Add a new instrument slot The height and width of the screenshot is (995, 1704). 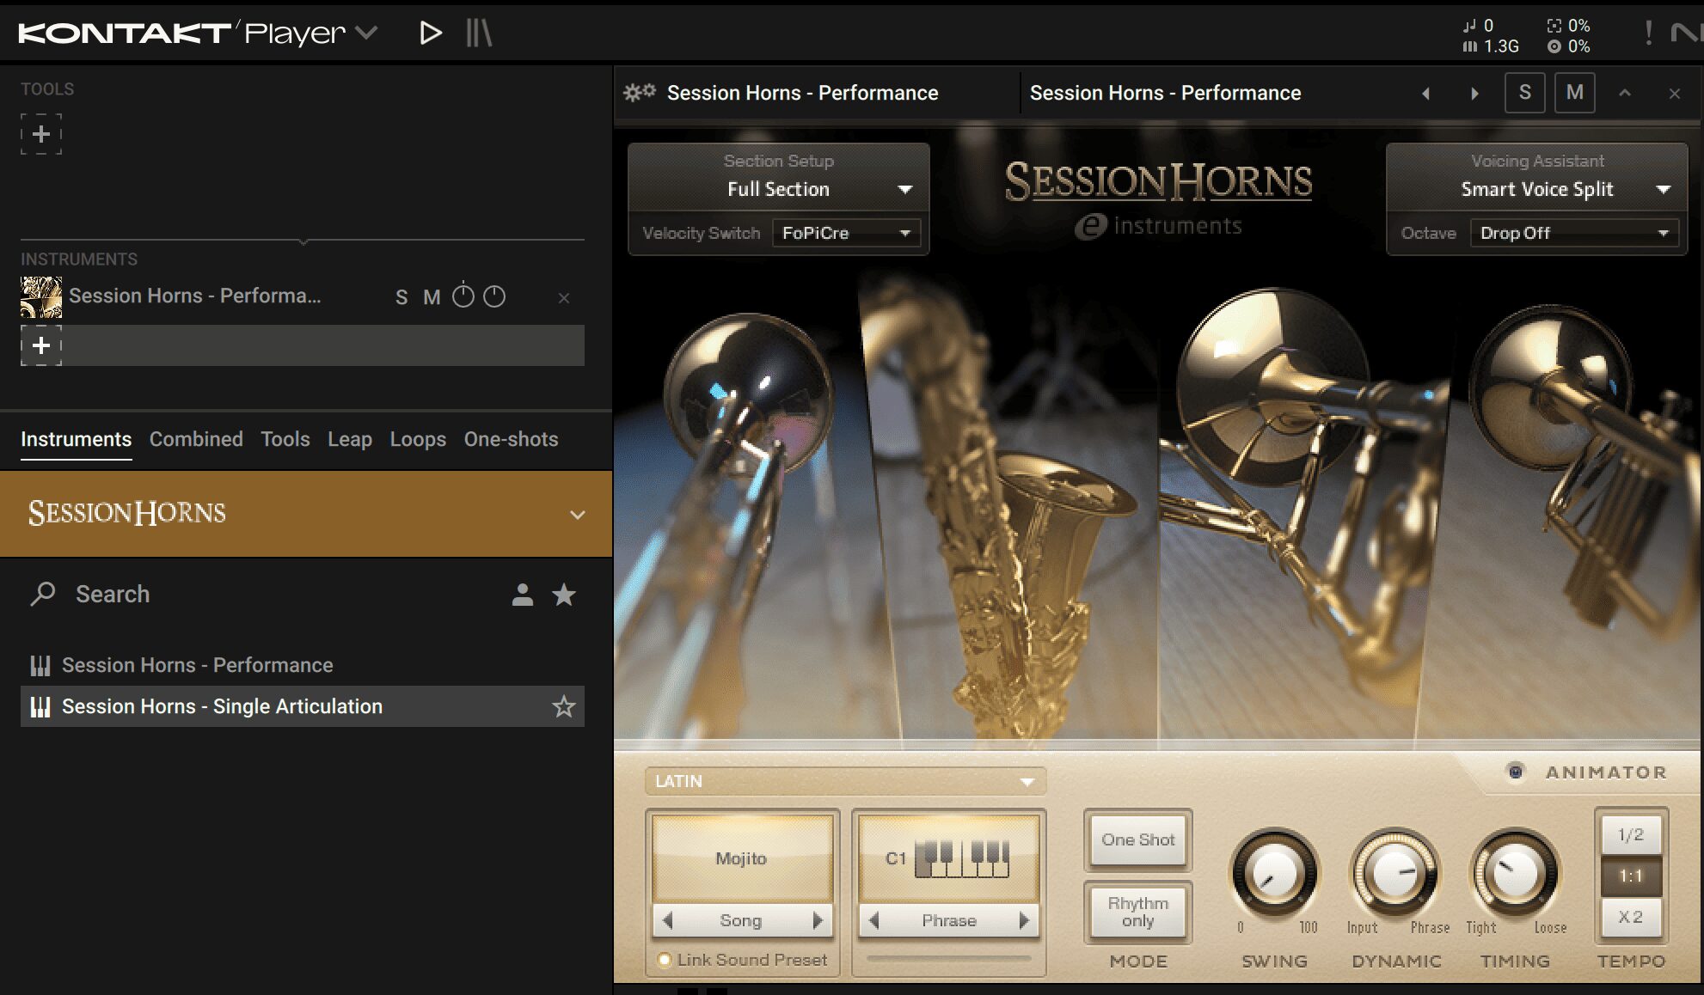(41, 345)
